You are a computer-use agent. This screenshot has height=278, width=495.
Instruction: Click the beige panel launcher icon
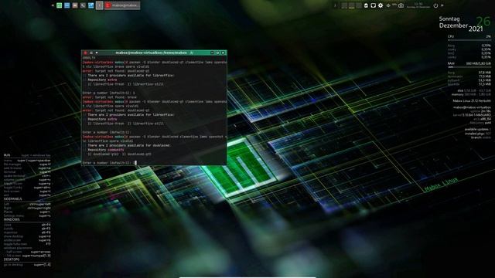coord(75,5)
